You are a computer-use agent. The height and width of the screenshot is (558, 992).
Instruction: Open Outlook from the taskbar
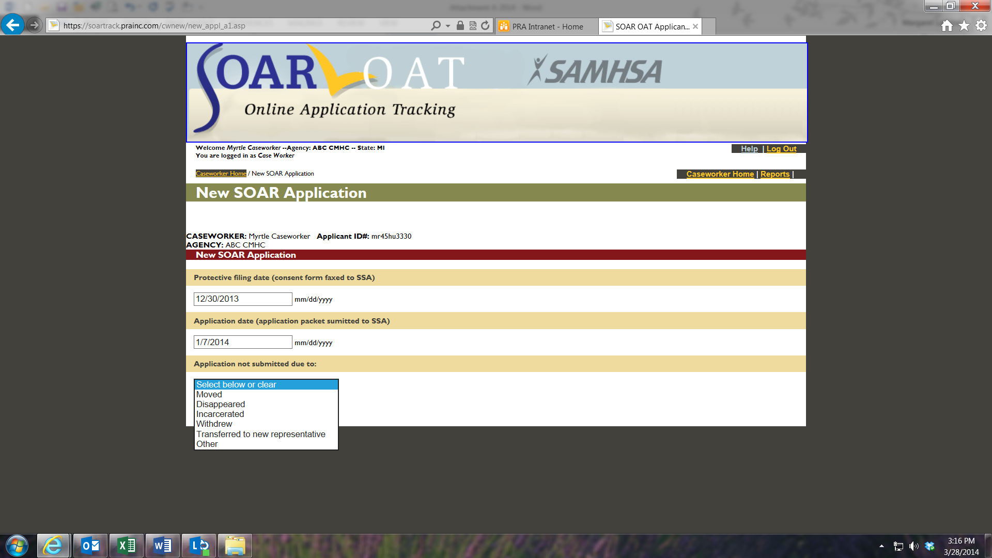[x=90, y=546]
